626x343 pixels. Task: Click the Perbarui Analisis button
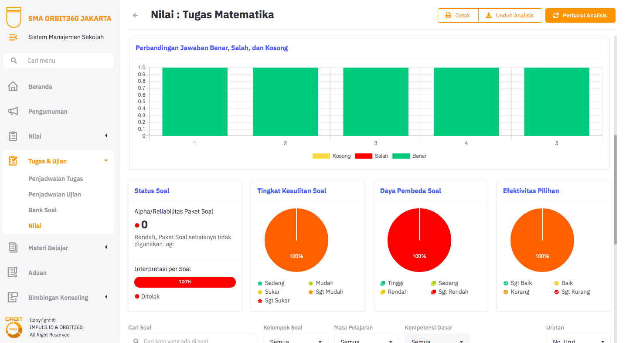580,15
